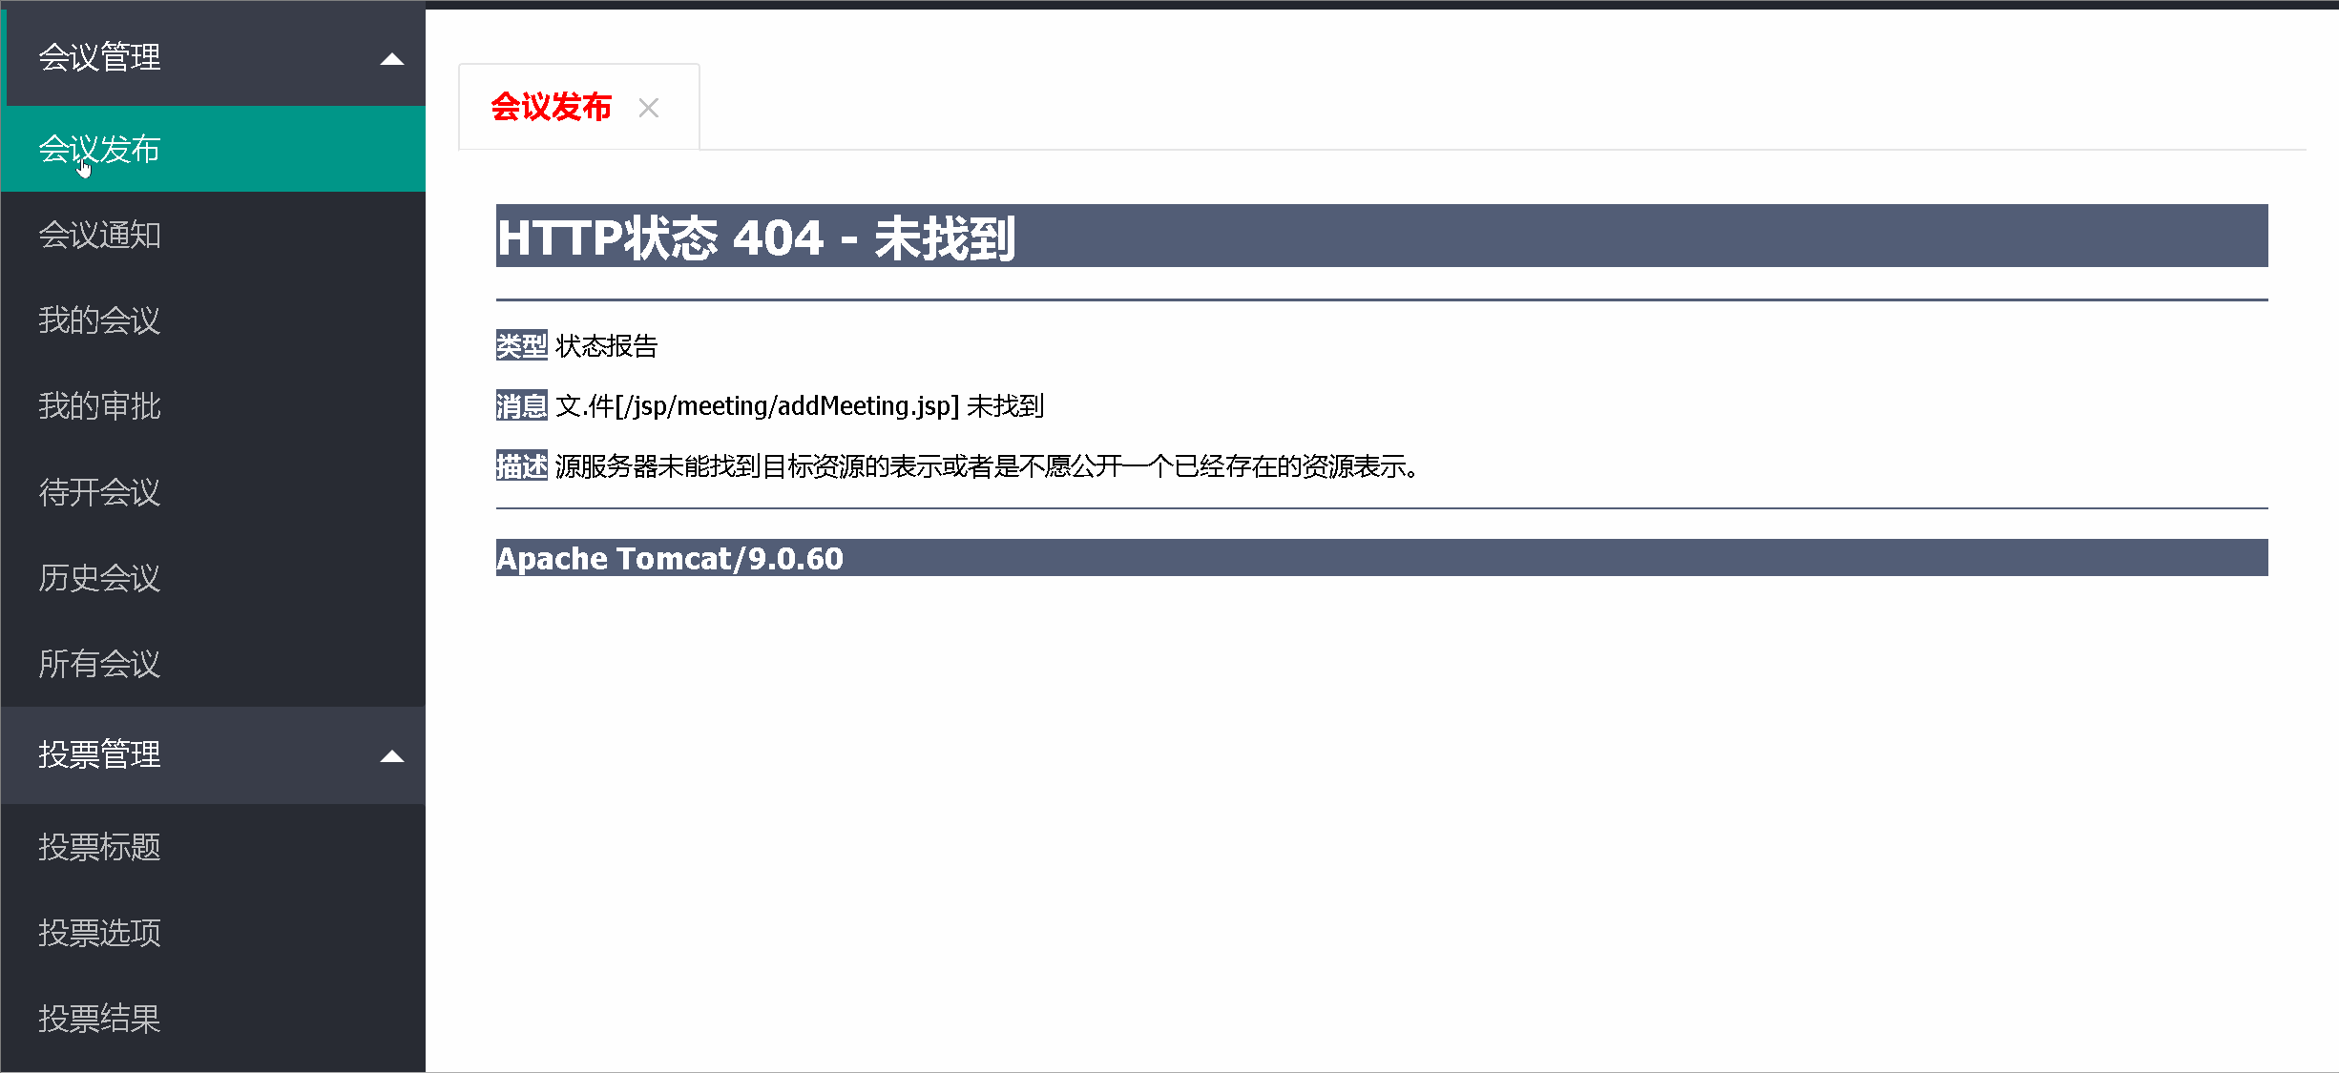
Task: Click the upward chevron beside 会议管理
Action: tap(391, 57)
